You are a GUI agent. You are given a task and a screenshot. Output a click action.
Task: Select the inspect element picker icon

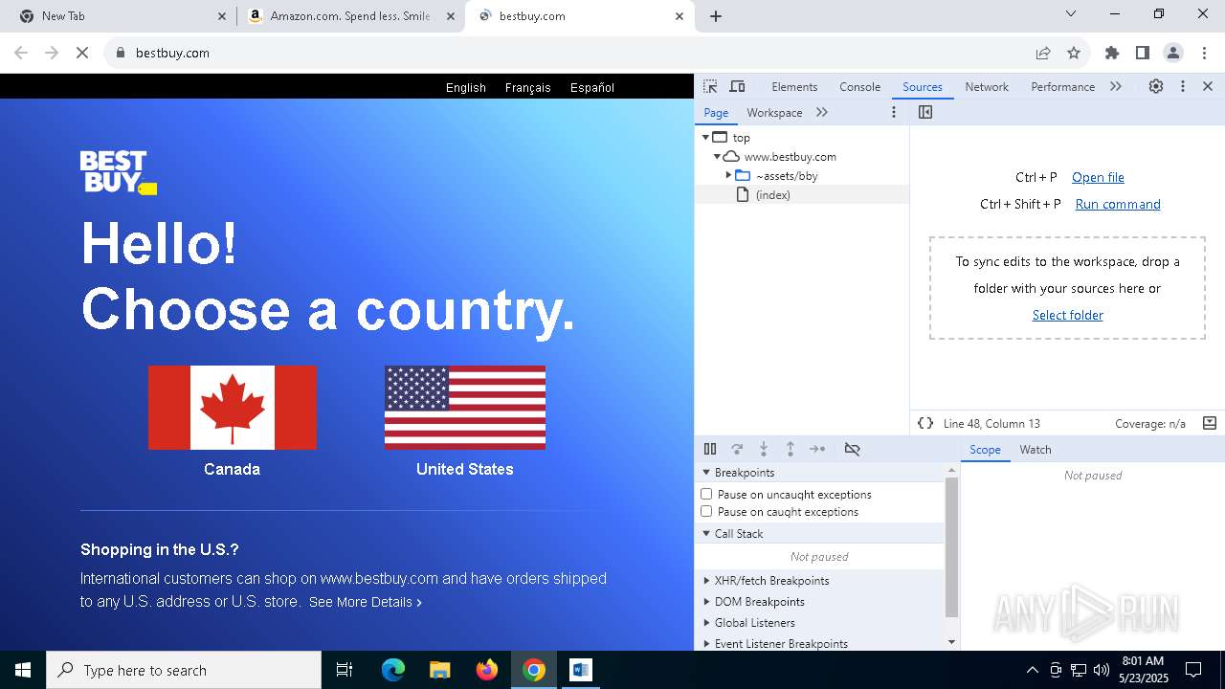pyautogui.click(x=710, y=86)
